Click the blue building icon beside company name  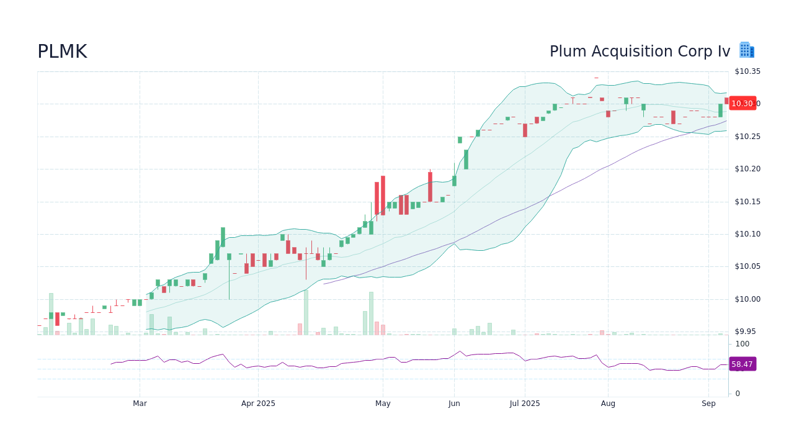747,50
